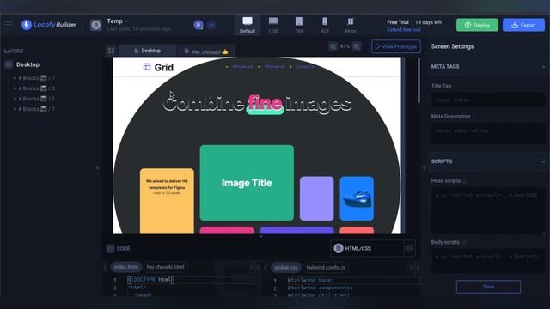Click the Desktop layer visibility icon

9,64
